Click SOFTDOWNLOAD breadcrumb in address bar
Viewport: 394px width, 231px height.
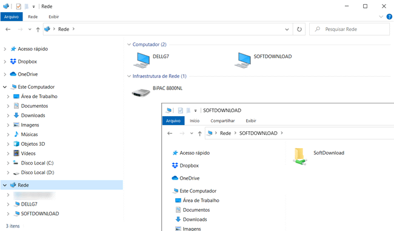[x=258, y=133]
